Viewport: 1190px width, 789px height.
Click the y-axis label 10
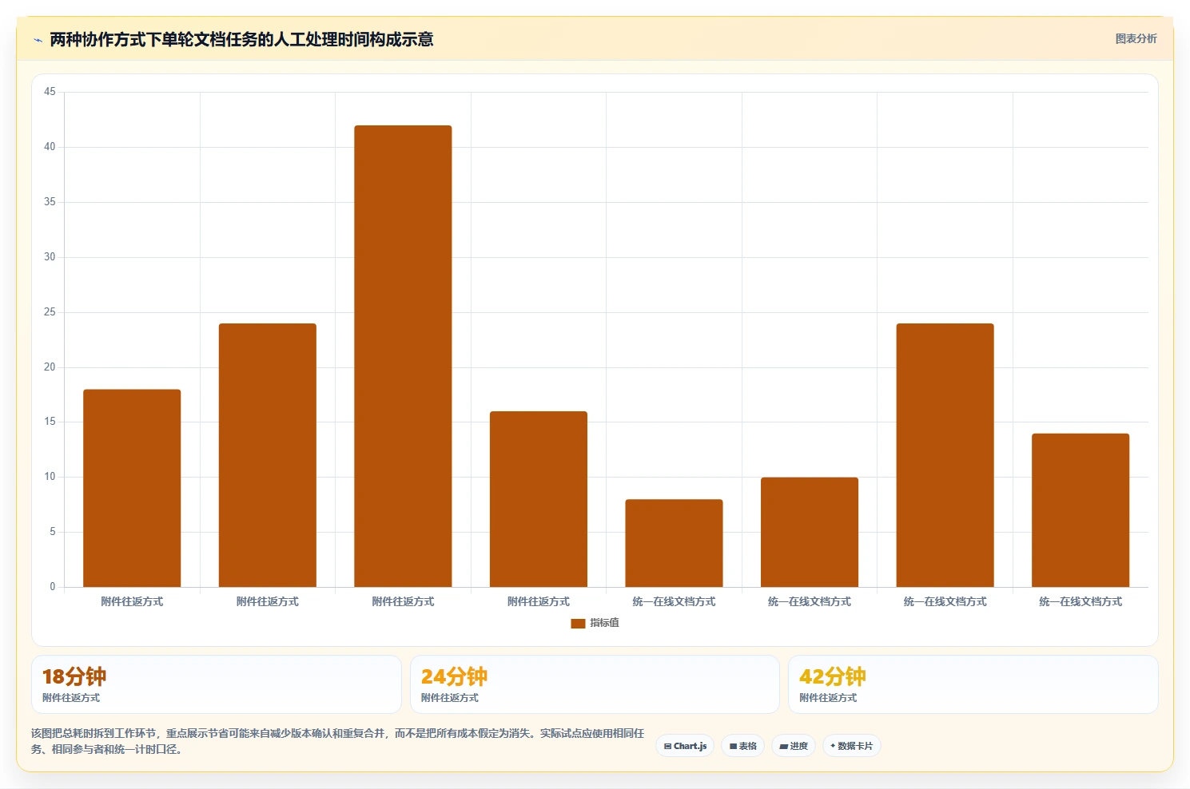coord(50,477)
